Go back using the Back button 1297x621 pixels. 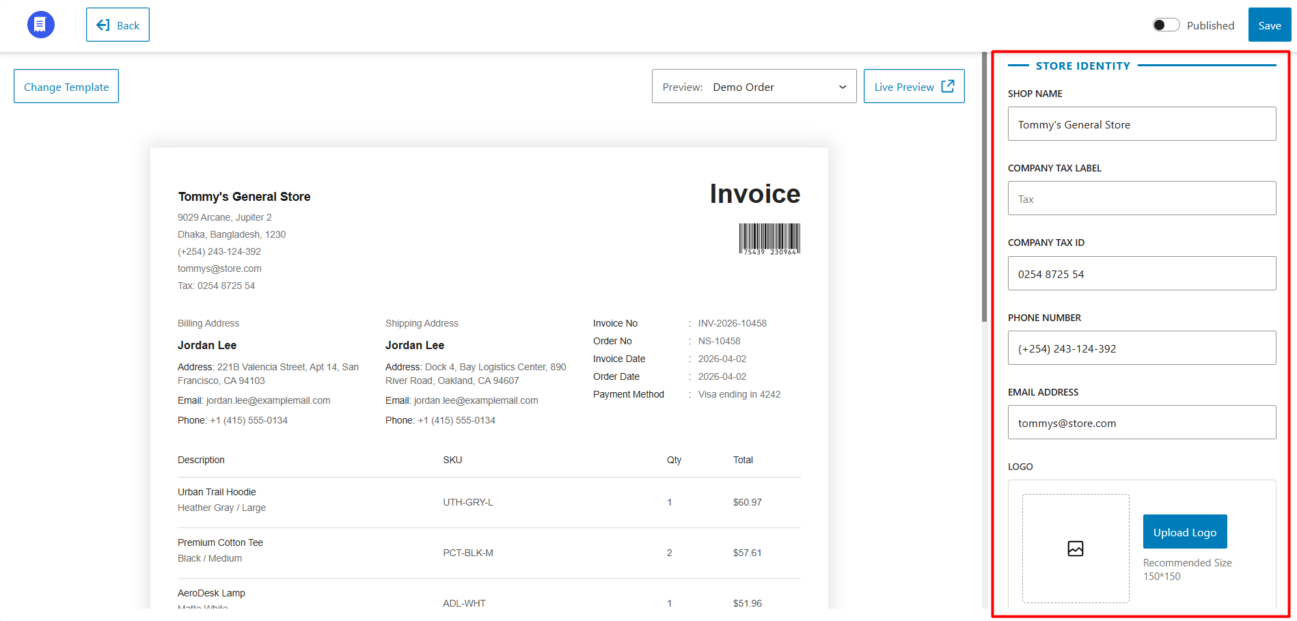(x=118, y=25)
